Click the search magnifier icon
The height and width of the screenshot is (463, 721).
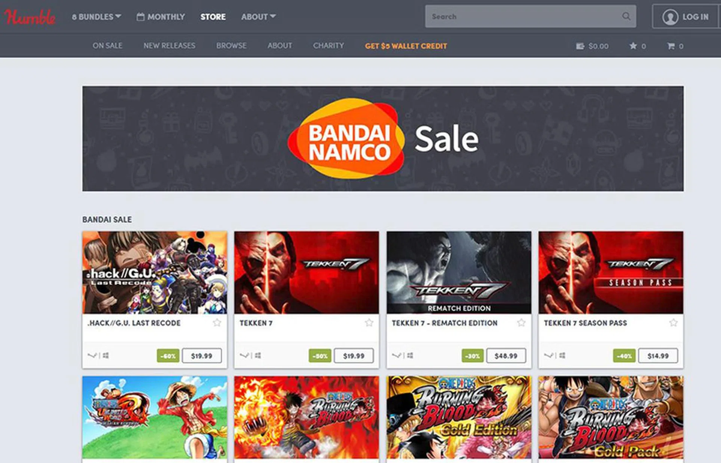[626, 16]
